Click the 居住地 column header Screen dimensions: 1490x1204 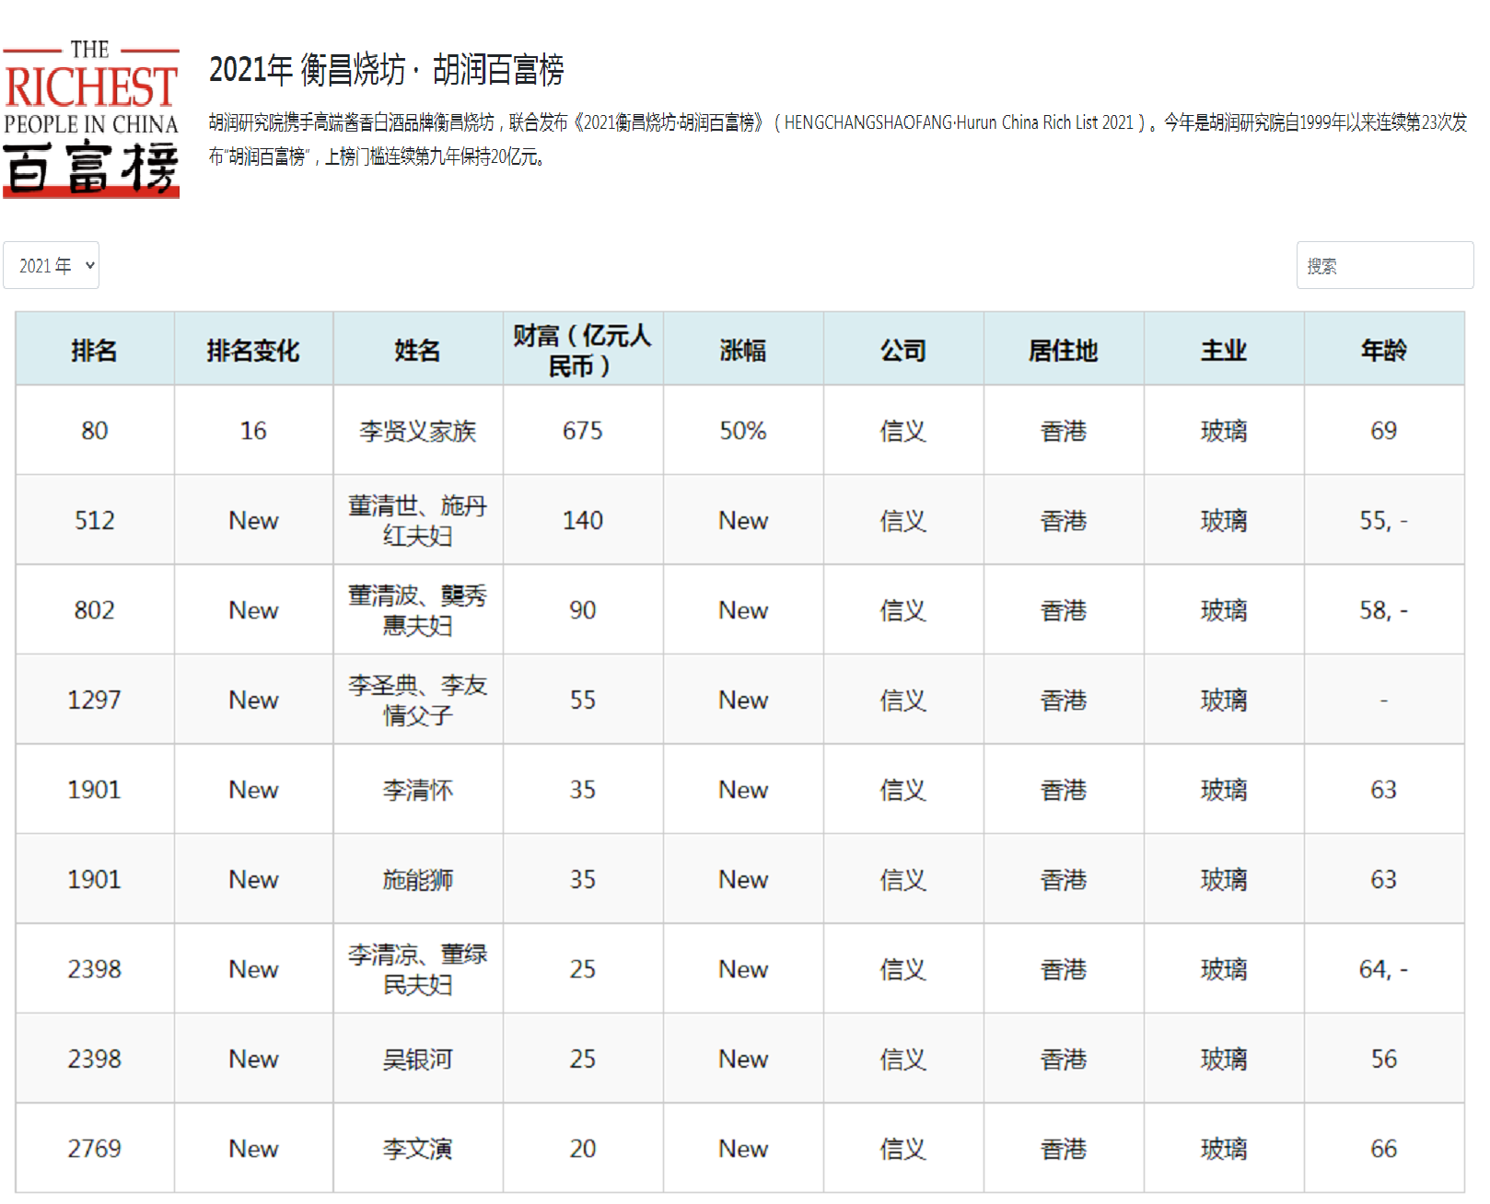pos(1064,350)
